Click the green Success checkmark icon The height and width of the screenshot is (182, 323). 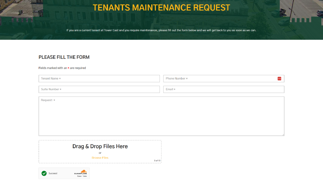44,173
